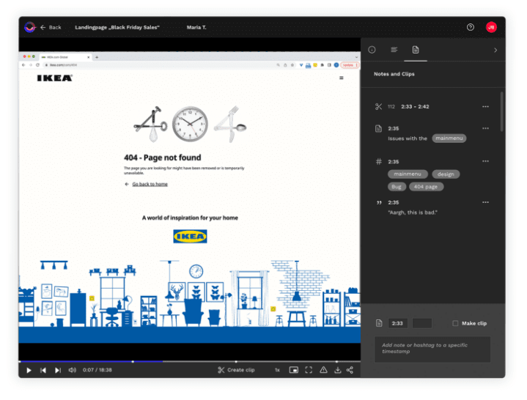This screenshot has height=400, width=527.
Task: Skip to next marker
Action: tap(57, 370)
